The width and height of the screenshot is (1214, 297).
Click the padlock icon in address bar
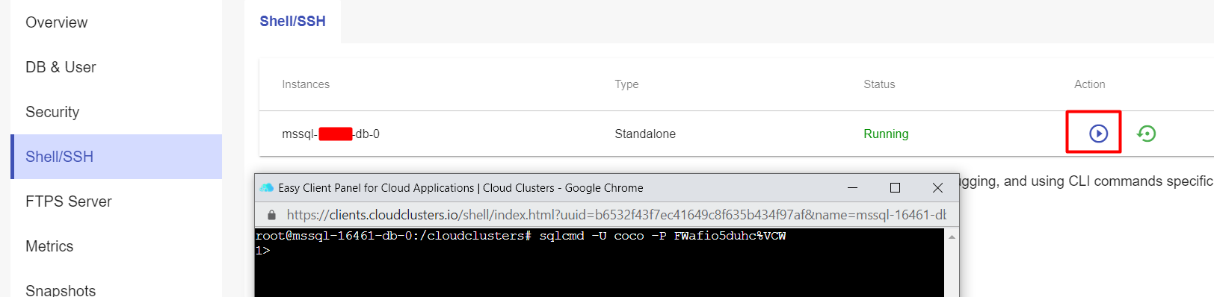point(271,215)
